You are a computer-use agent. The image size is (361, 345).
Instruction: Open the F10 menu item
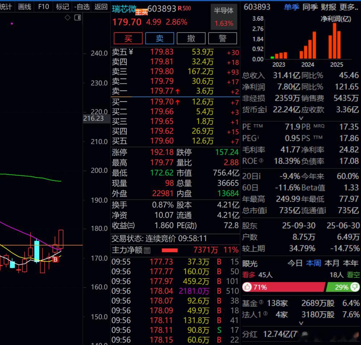click(x=43, y=6)
